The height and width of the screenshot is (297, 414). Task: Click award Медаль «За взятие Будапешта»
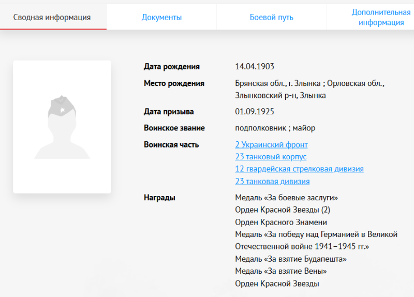(x=291, y=259)
